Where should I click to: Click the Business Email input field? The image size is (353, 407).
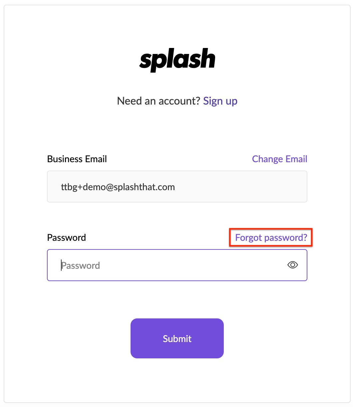(x=177, y=187)
